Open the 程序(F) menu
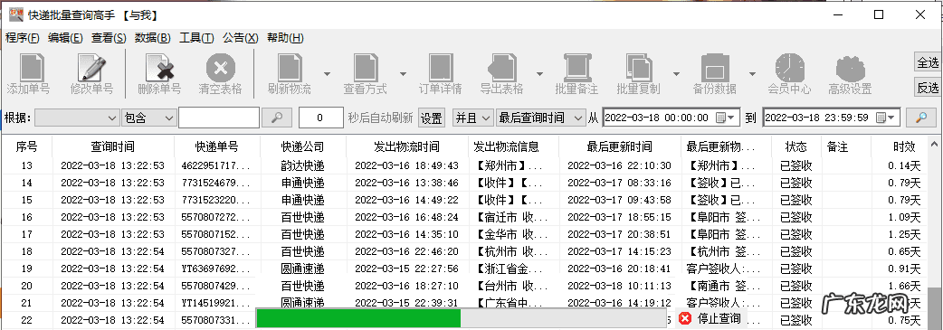Image resolution: width=943 pixels, height=330 pixels. click(x=23, y=38)
